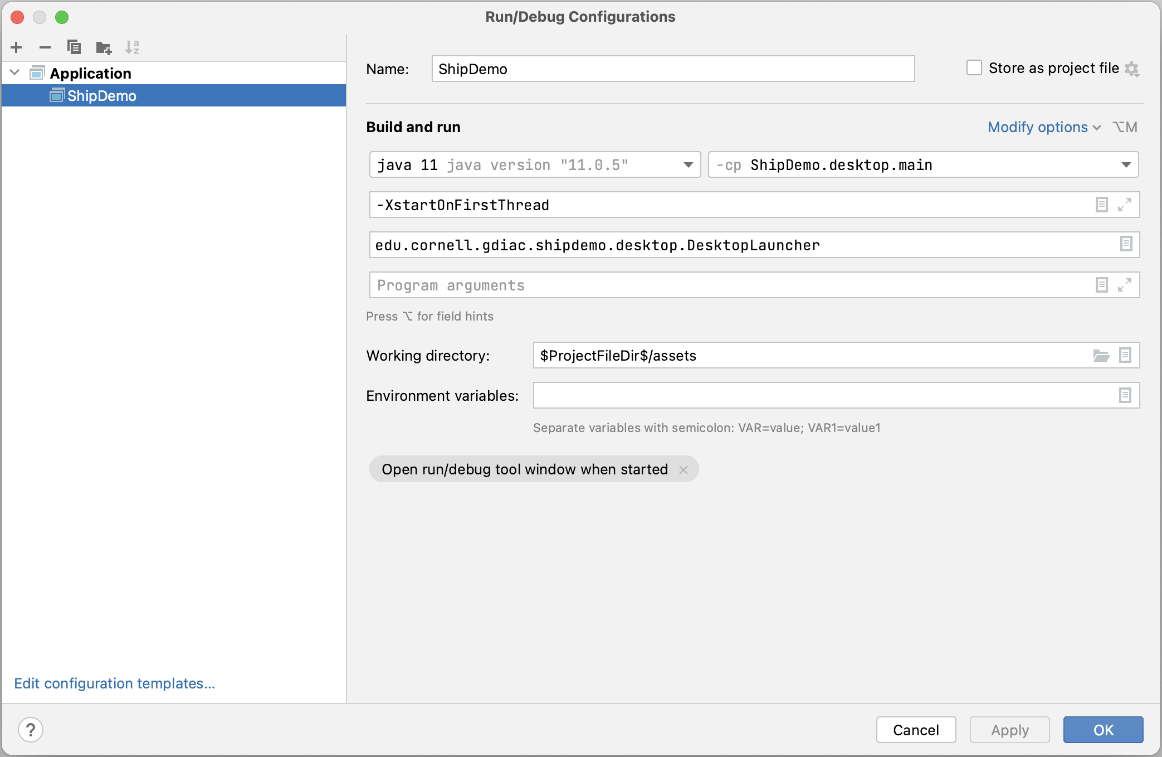Expand the VM options field editor

[1124, 205]
